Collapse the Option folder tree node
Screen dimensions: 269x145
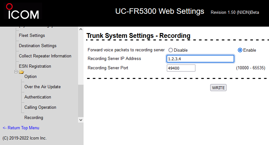coord(16,72)
